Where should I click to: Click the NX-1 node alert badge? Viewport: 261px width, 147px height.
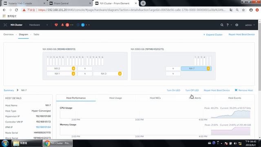(x=73, y=73)
